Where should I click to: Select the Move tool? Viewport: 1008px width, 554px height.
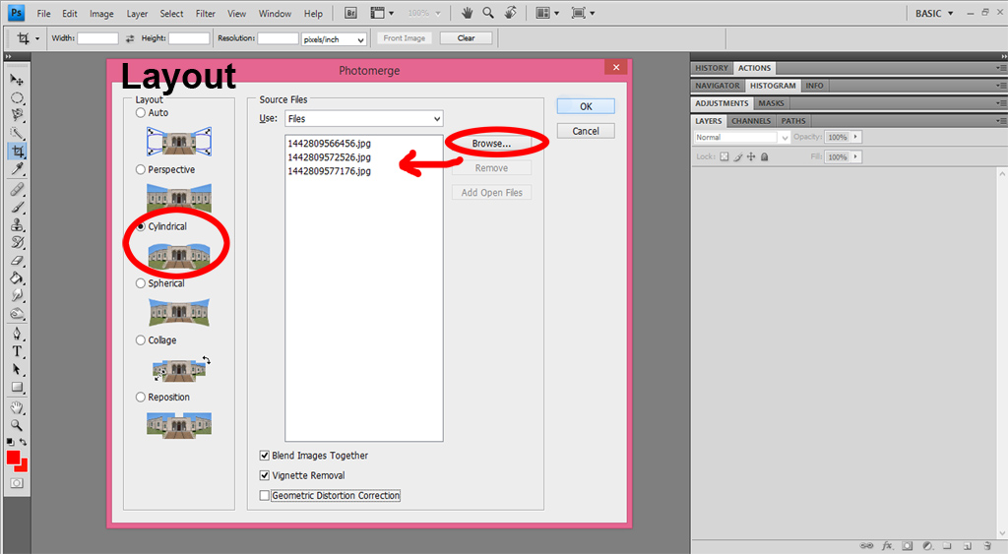coord(17,80)
